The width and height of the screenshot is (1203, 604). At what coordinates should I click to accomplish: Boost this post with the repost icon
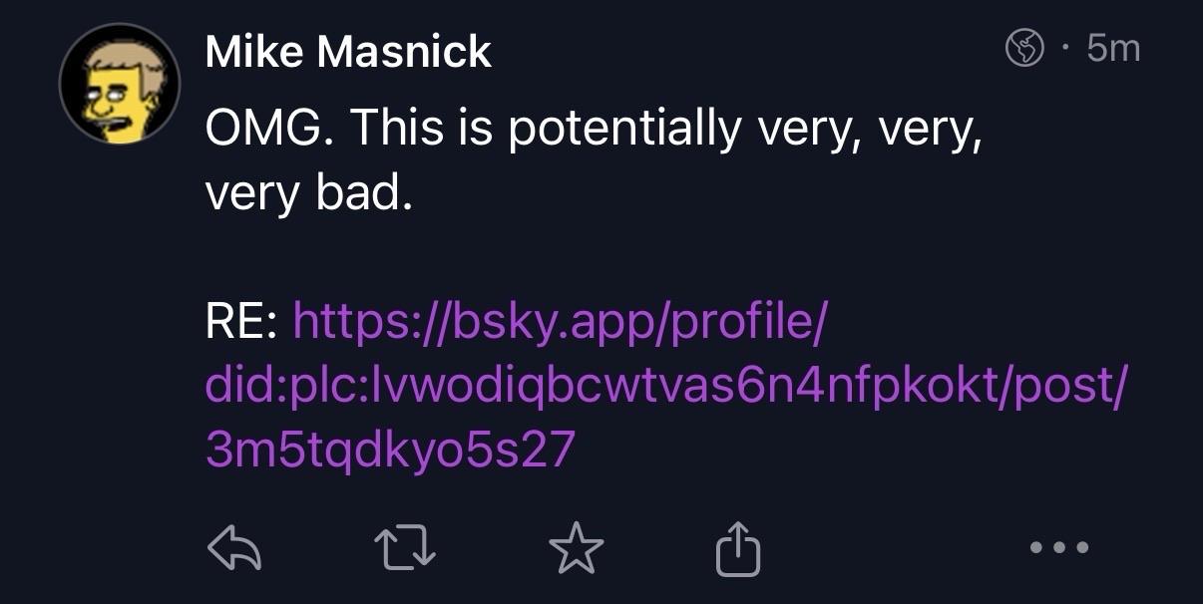[x=403, y=547]
